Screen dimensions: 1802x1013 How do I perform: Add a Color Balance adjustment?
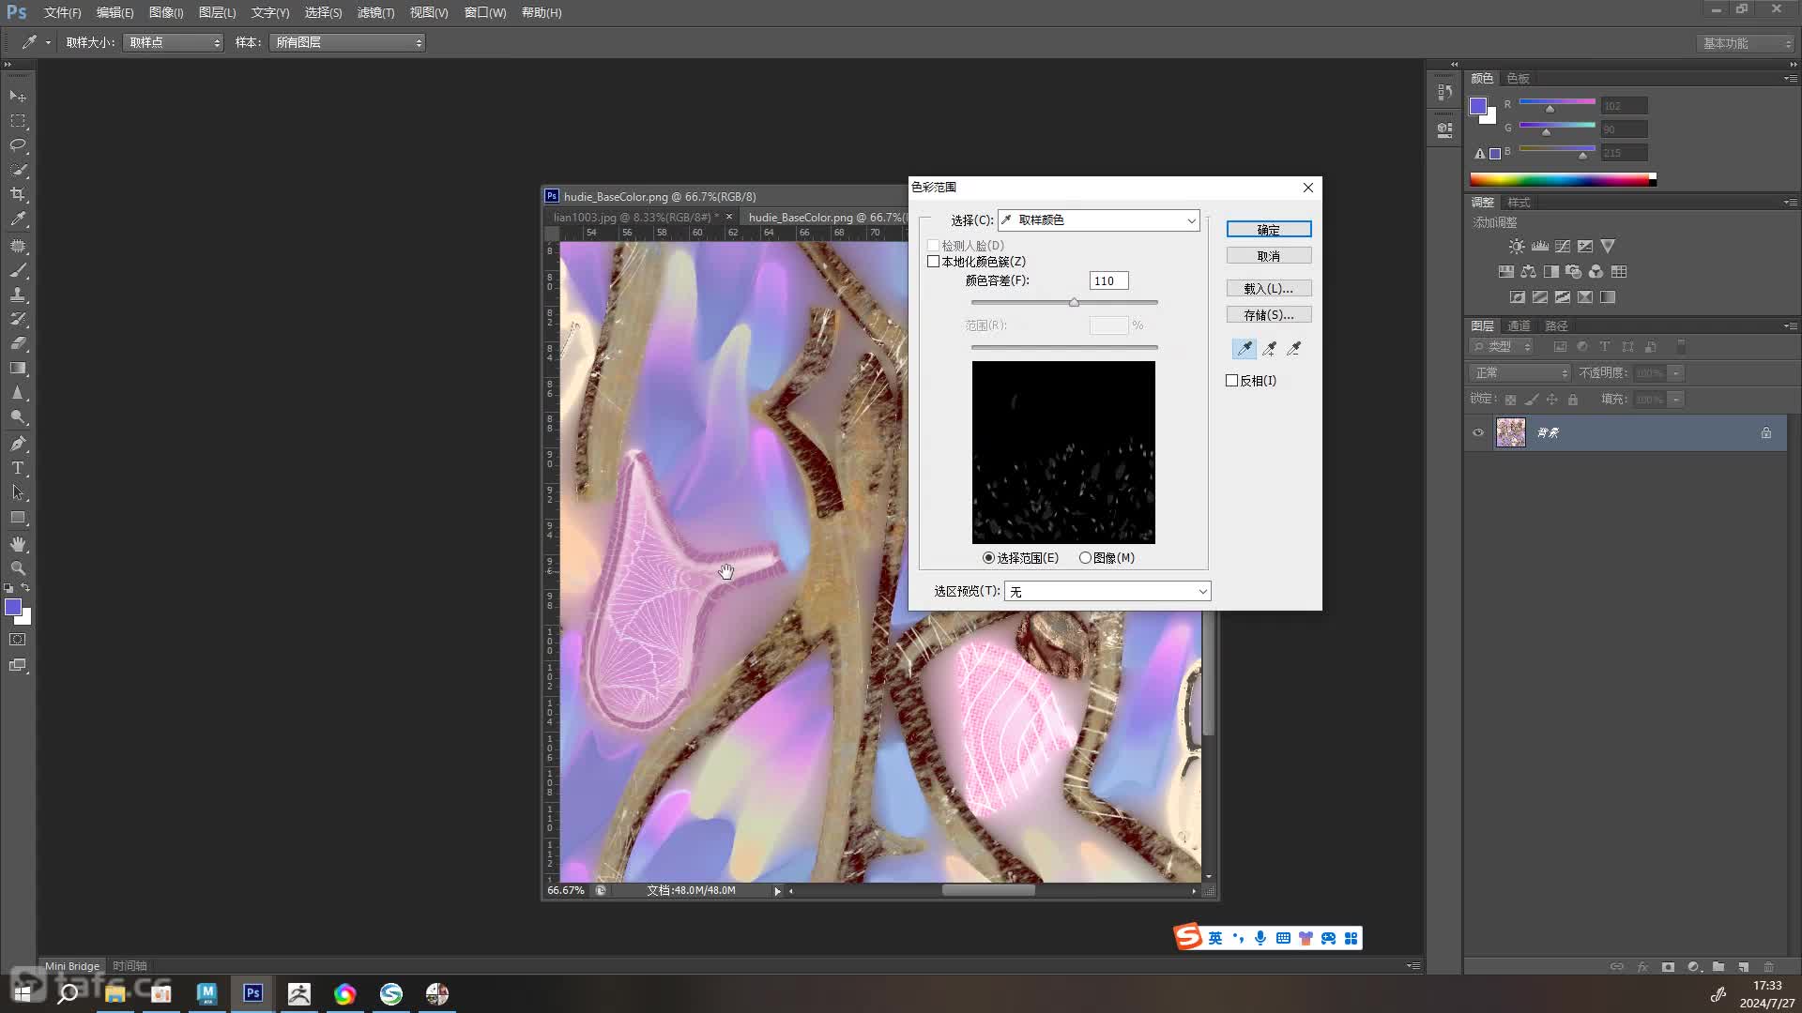pyautogui.click(x=1529, y=272)
